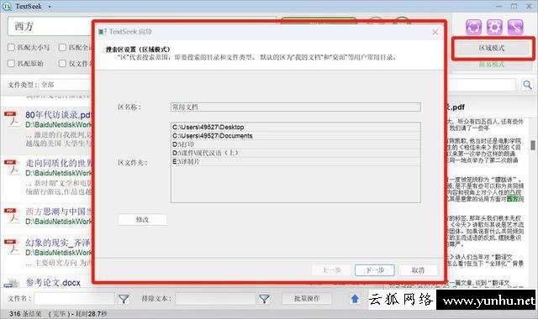Click the 修改 button below folder list
538x319 pixels.
pos(142,220)
